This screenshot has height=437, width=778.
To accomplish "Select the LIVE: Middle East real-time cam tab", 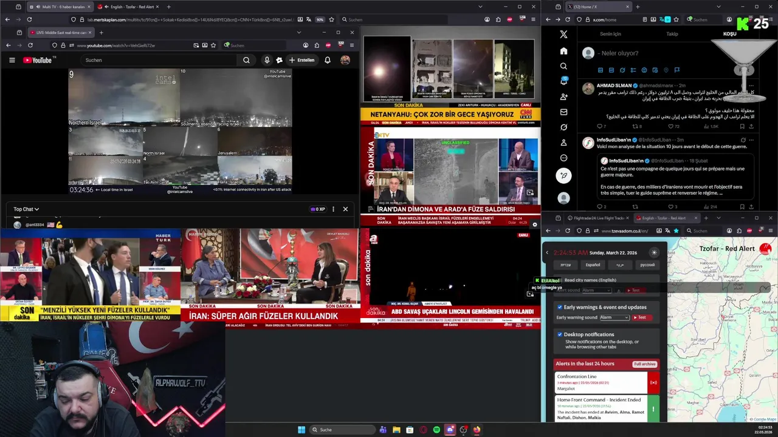I will pyautogui.click(x=61, y=32).
